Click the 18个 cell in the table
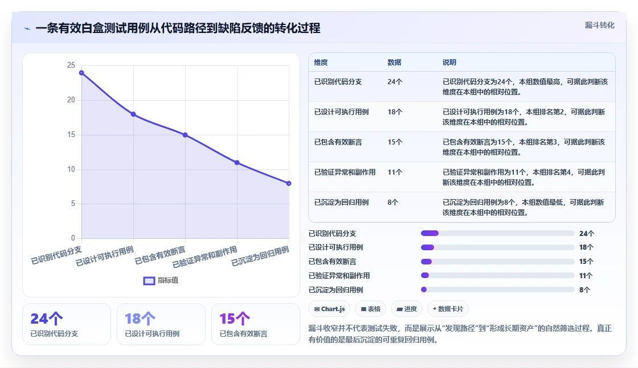The image size is (638, 368). pyautogui.click(x=395, y=112)
